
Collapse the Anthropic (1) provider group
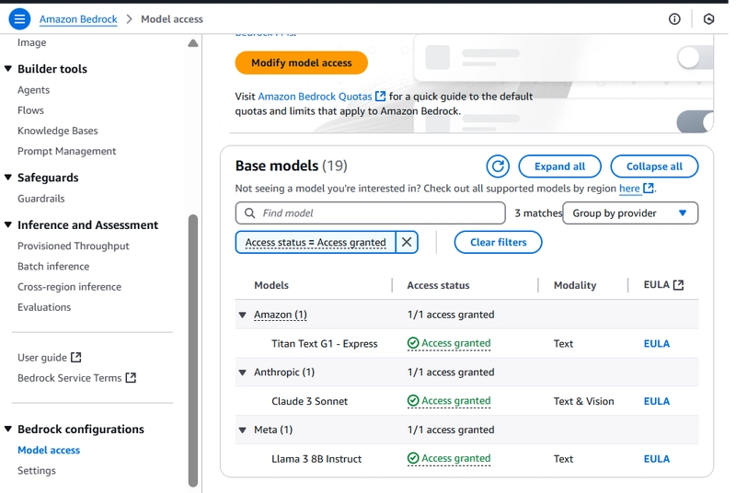coord(243,373)
